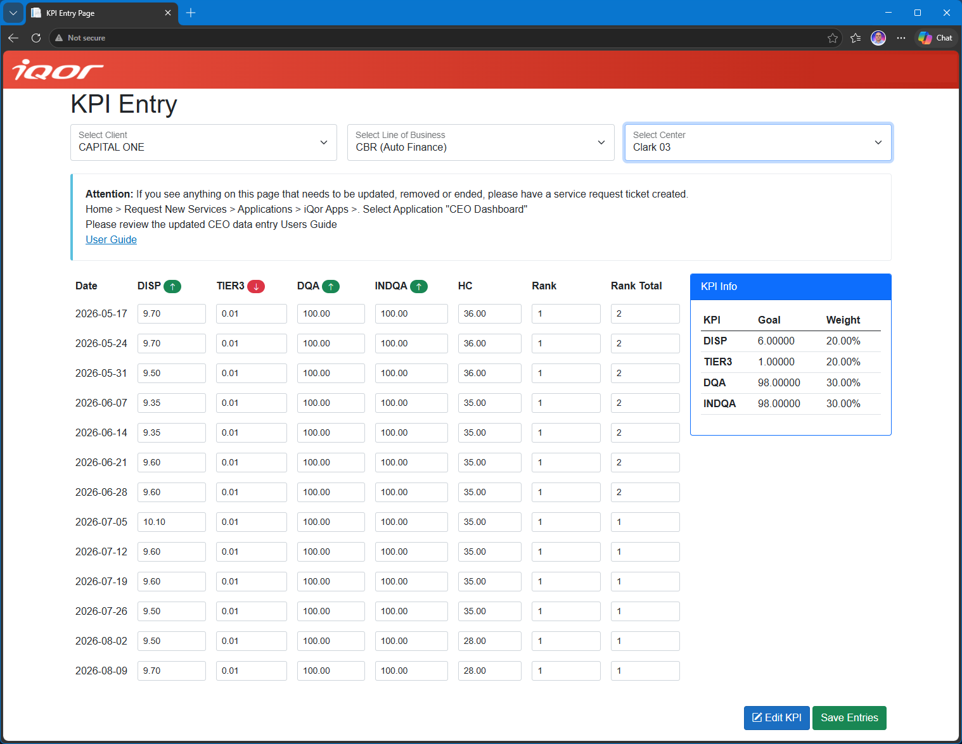This screenshot has width=962, height=744.
Task: Click the INDQA field for 2026-07-26
Action: (x=411, y=611)
